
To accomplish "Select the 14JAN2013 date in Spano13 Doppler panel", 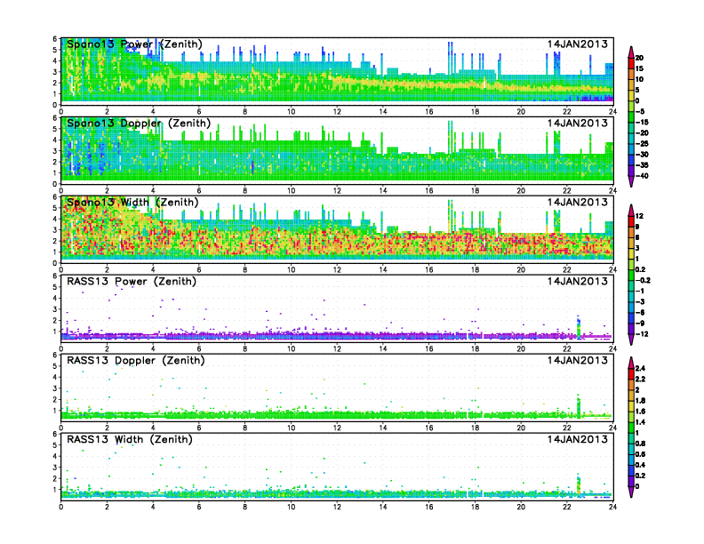I will coord(578,123).
